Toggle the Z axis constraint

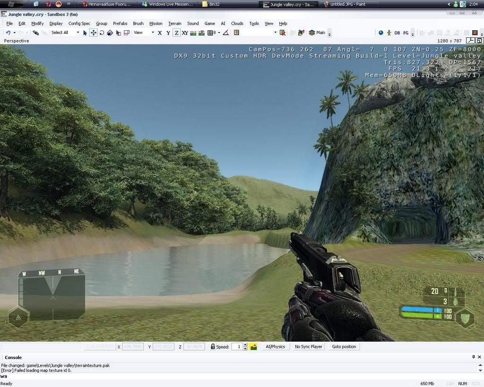176,33
